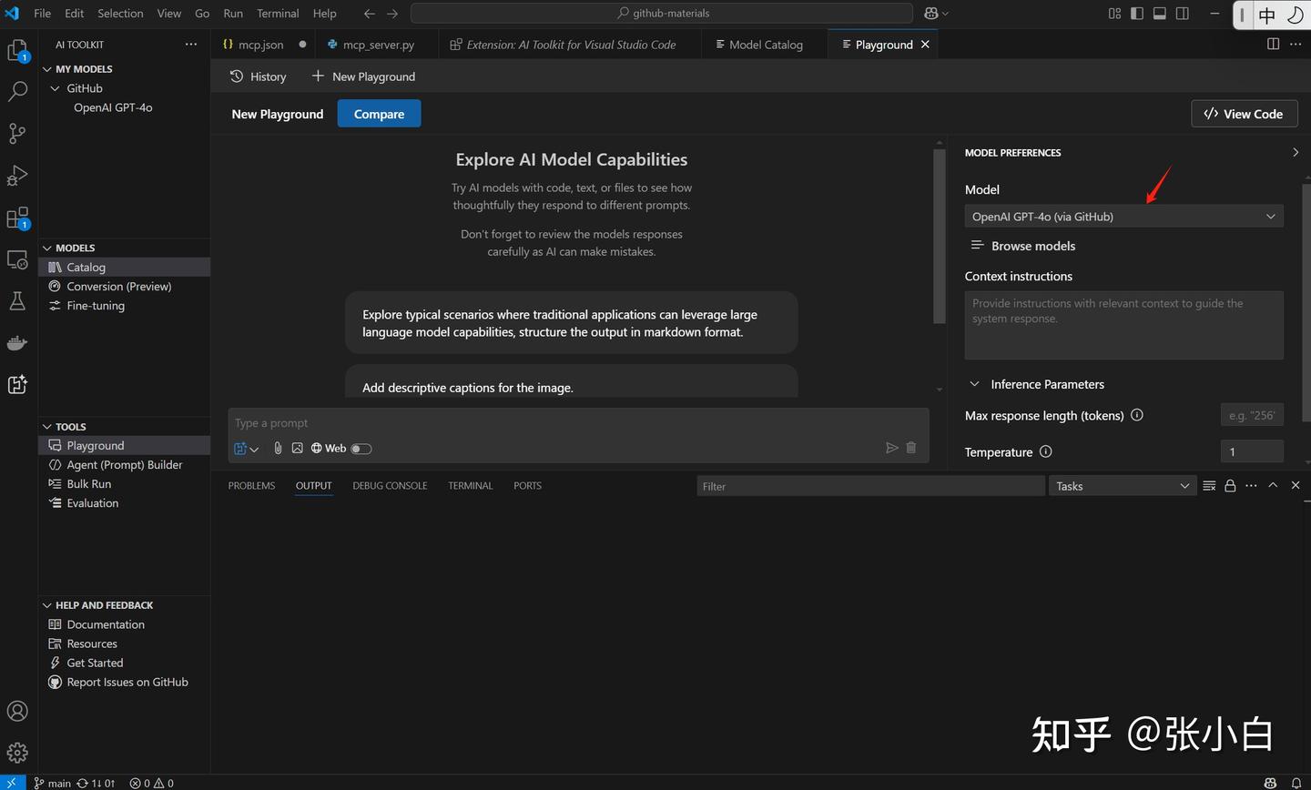Select OpenAI GPT-4o under GitHub
The height and width of the screenshot is (790, 1311).
113,107
